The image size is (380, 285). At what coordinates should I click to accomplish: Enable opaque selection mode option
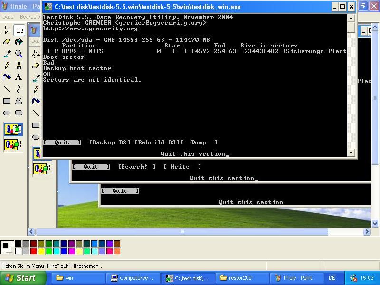click(13, 129)
